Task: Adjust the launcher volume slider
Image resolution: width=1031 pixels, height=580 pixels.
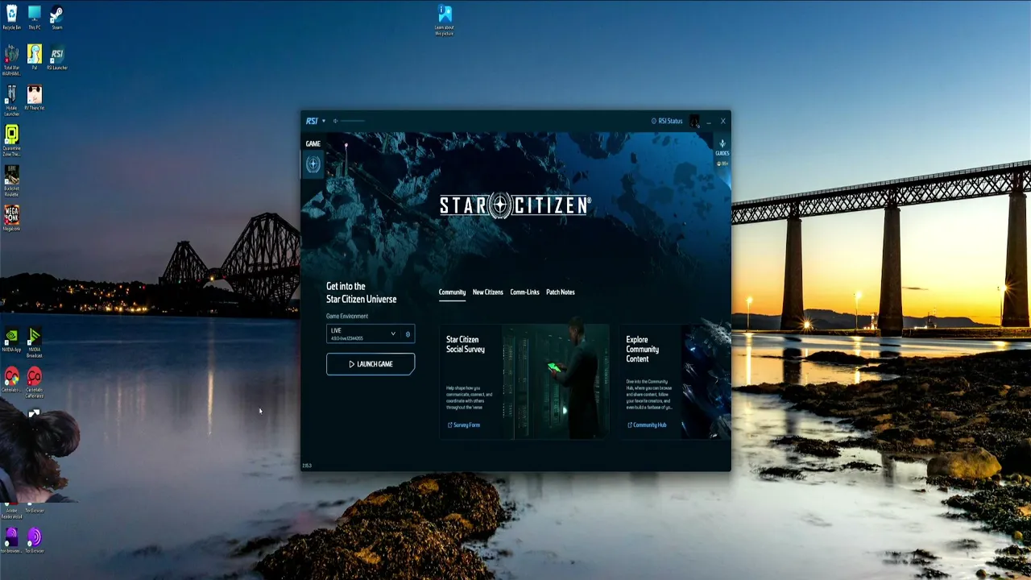Action: (353, 121)
